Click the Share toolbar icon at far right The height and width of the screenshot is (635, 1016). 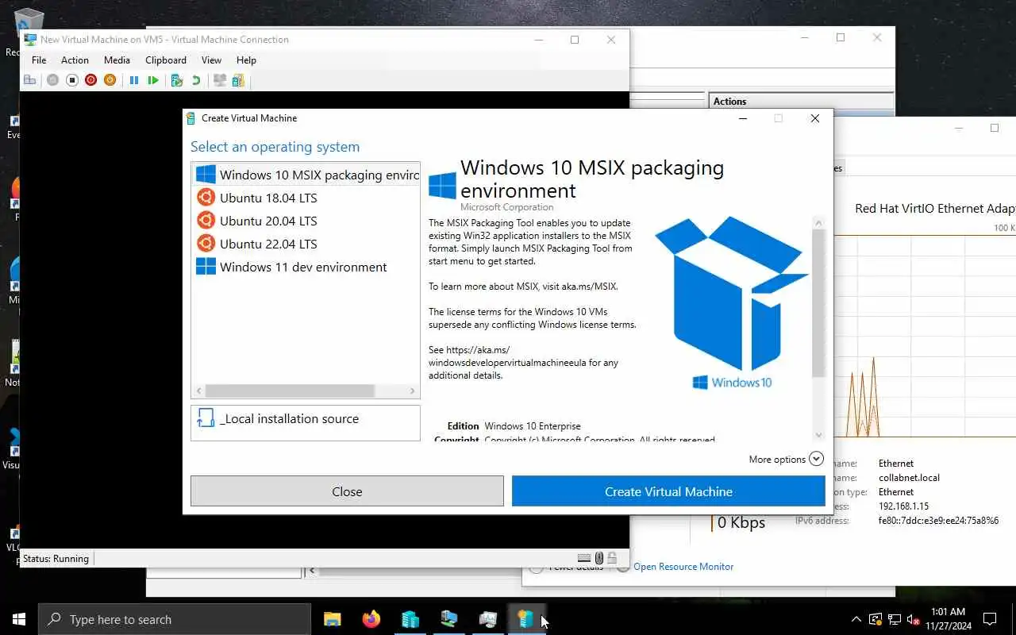(237, 80)
